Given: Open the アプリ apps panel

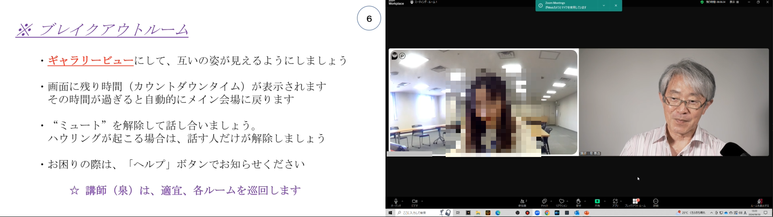Looking at the screenshot, I should pos(615,203).
